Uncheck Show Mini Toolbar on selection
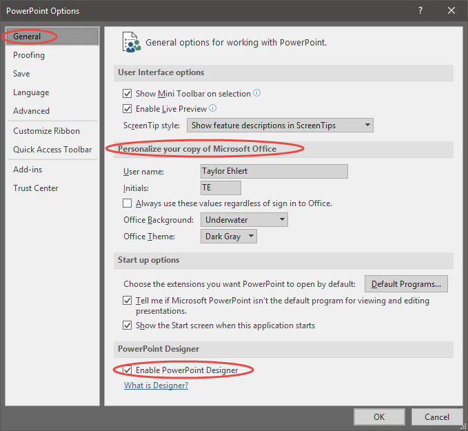This screenshot has height=431, width=468. tap(127, 94)
